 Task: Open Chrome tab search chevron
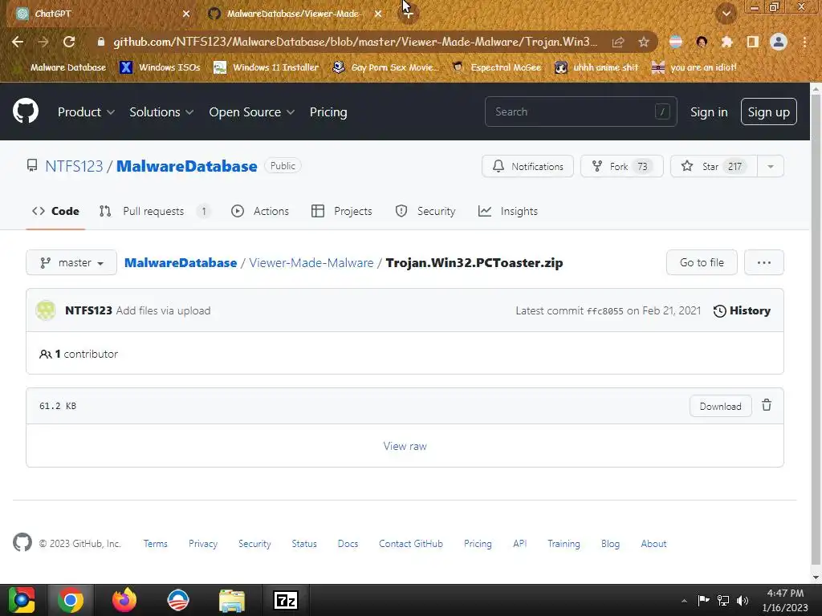(x=726, y=14)
